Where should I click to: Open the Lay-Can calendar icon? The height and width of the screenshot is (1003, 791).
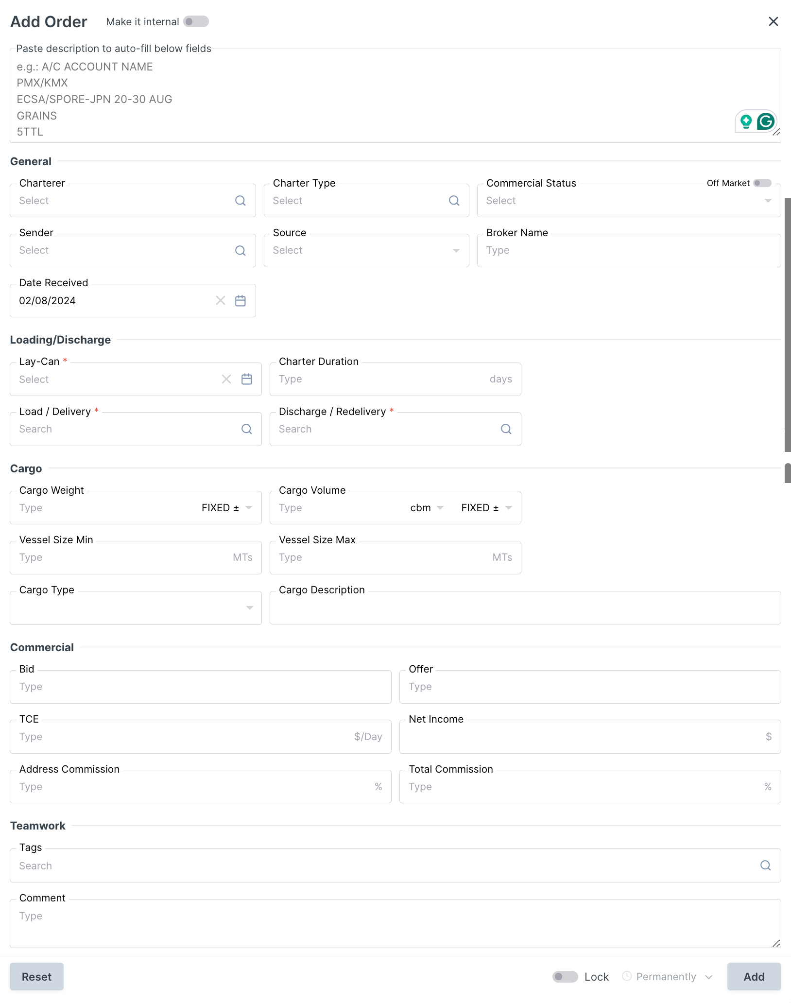click(x=247, y=380)
